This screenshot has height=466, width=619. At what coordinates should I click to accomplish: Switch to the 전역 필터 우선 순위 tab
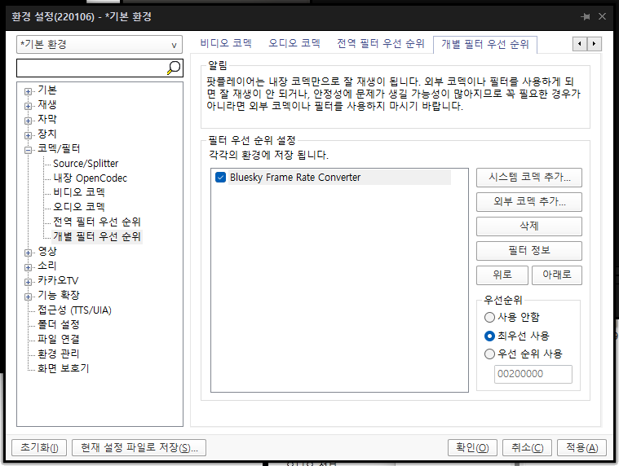click(381, 43)
